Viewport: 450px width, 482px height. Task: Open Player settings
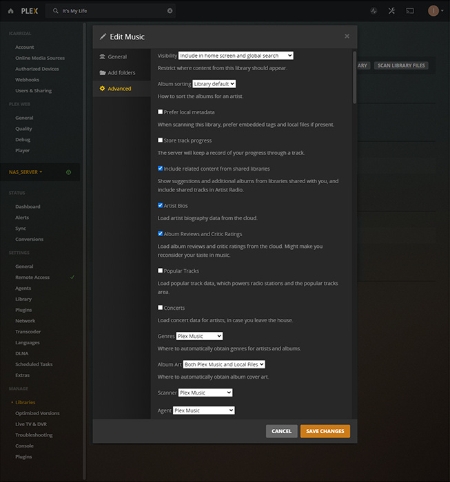point(23,150)
